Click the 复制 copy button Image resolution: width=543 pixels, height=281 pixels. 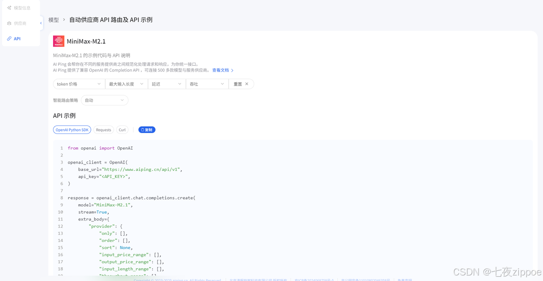point(147,130)
